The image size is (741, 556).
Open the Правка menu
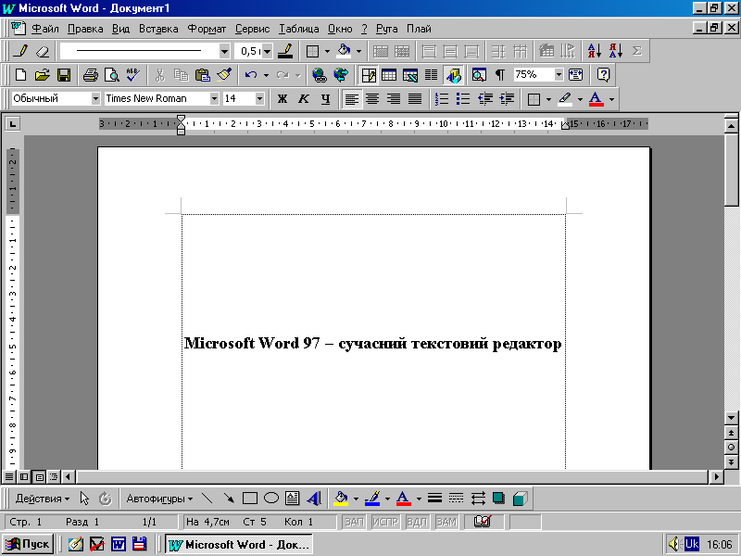[x=85, y=29]
